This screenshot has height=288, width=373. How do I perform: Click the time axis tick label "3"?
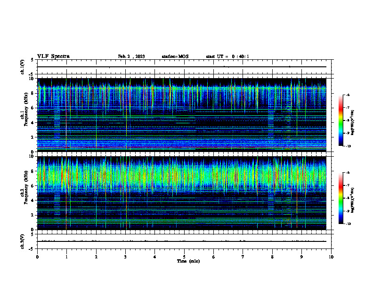pos(125,257)
